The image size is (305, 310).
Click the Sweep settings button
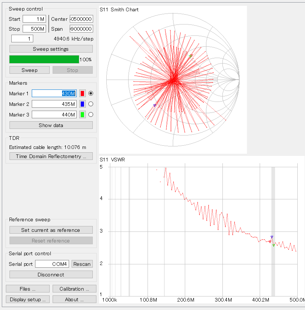point(51,49)
